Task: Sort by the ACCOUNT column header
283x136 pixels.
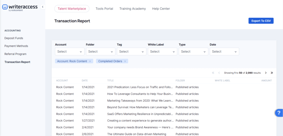Action: point(62,81)
